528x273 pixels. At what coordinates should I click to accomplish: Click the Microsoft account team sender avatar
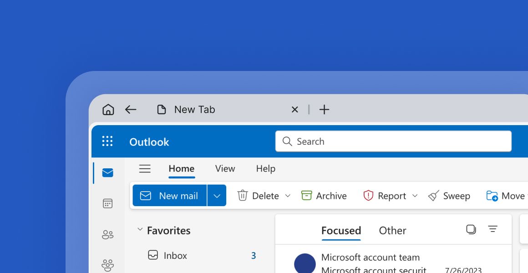(x=305, y=263)
